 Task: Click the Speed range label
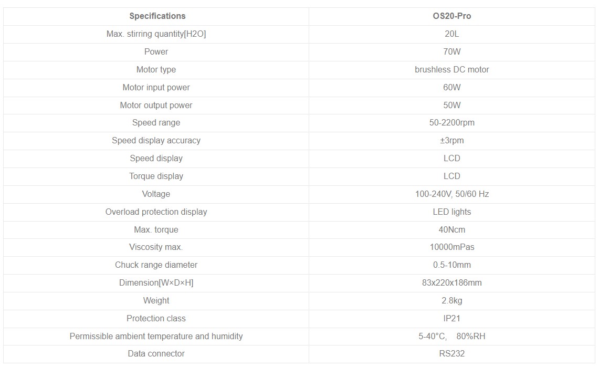coord(156,123)
